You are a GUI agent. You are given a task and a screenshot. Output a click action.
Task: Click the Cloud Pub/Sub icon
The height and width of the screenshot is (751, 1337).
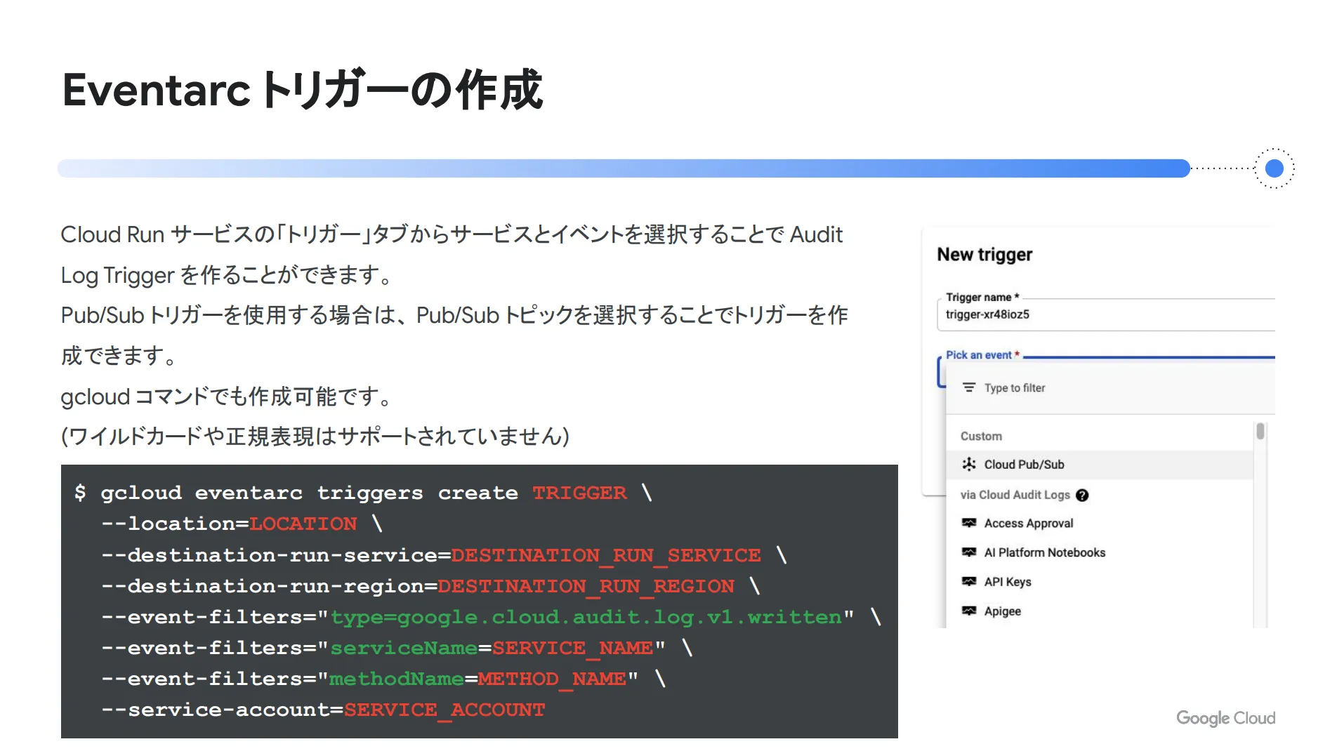pos(969,464)
